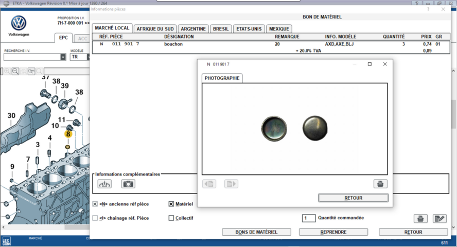Select the EPC tab
Screen dimensions: 457x247
click(63, 38)
